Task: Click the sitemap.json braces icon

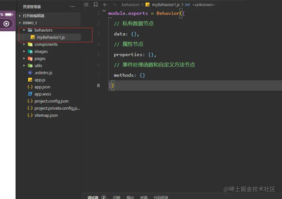Action: [30, 115]
